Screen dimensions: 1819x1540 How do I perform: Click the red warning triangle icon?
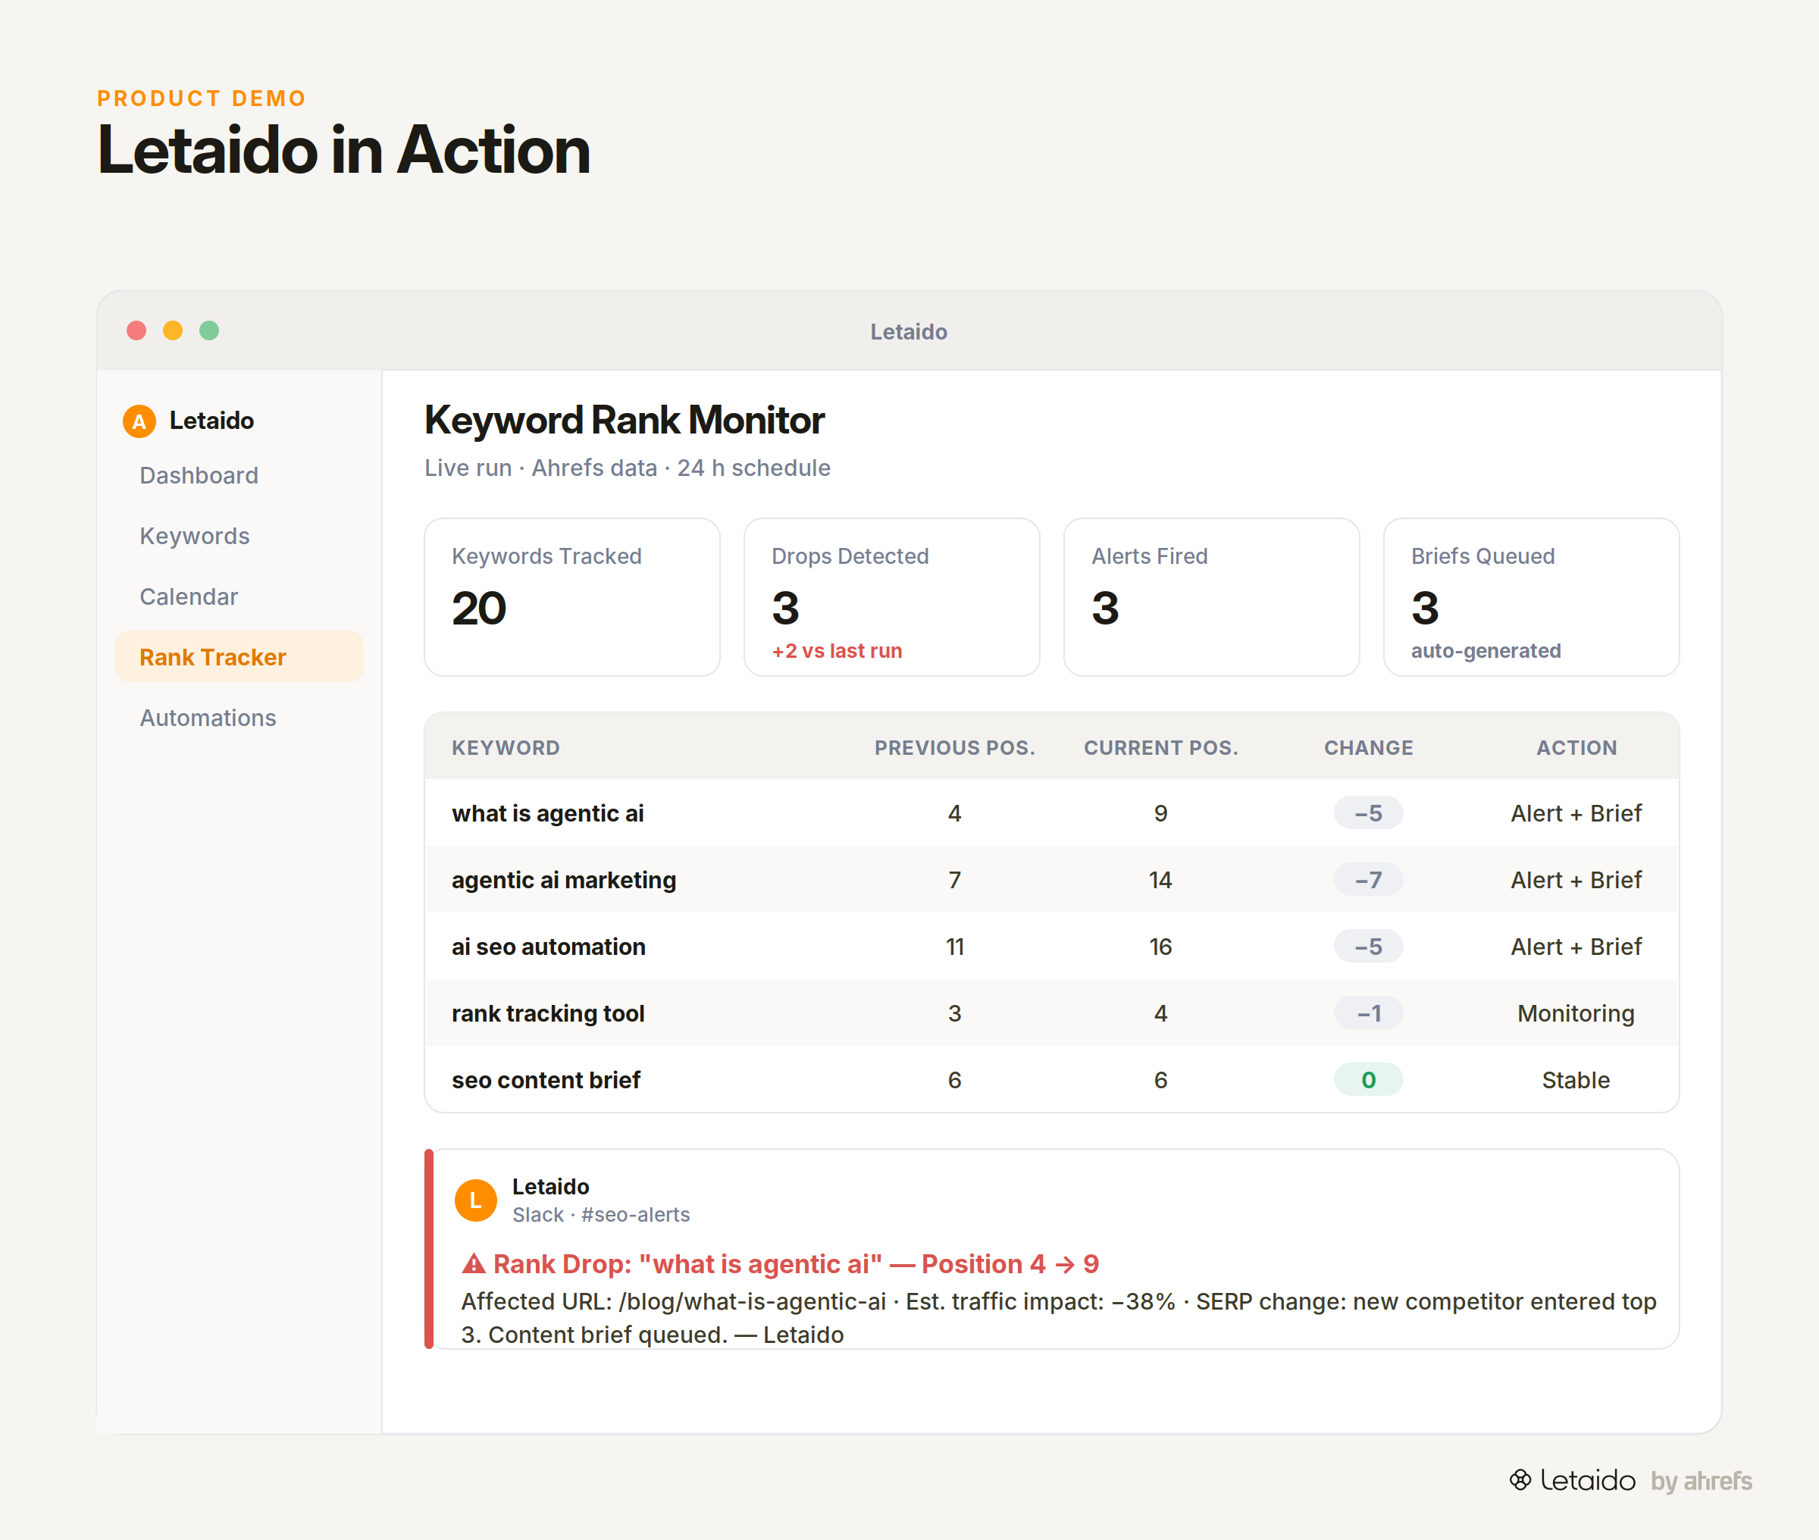pos(473,1263)
